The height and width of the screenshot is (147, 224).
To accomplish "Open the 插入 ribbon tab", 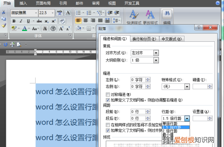I will 23,3.
